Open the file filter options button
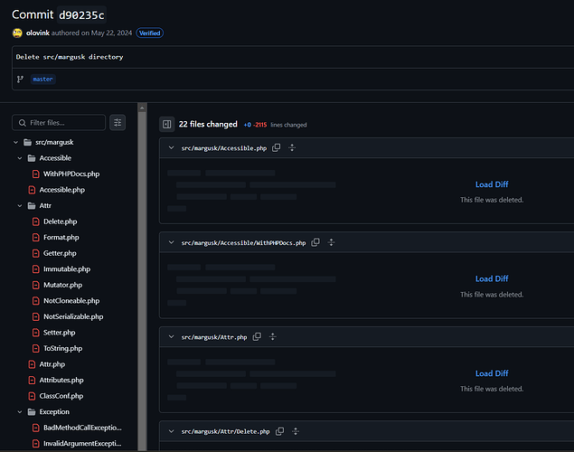 118,122
